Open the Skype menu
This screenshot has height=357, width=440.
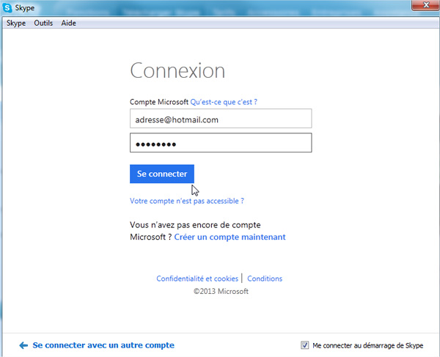click(16, 23)
